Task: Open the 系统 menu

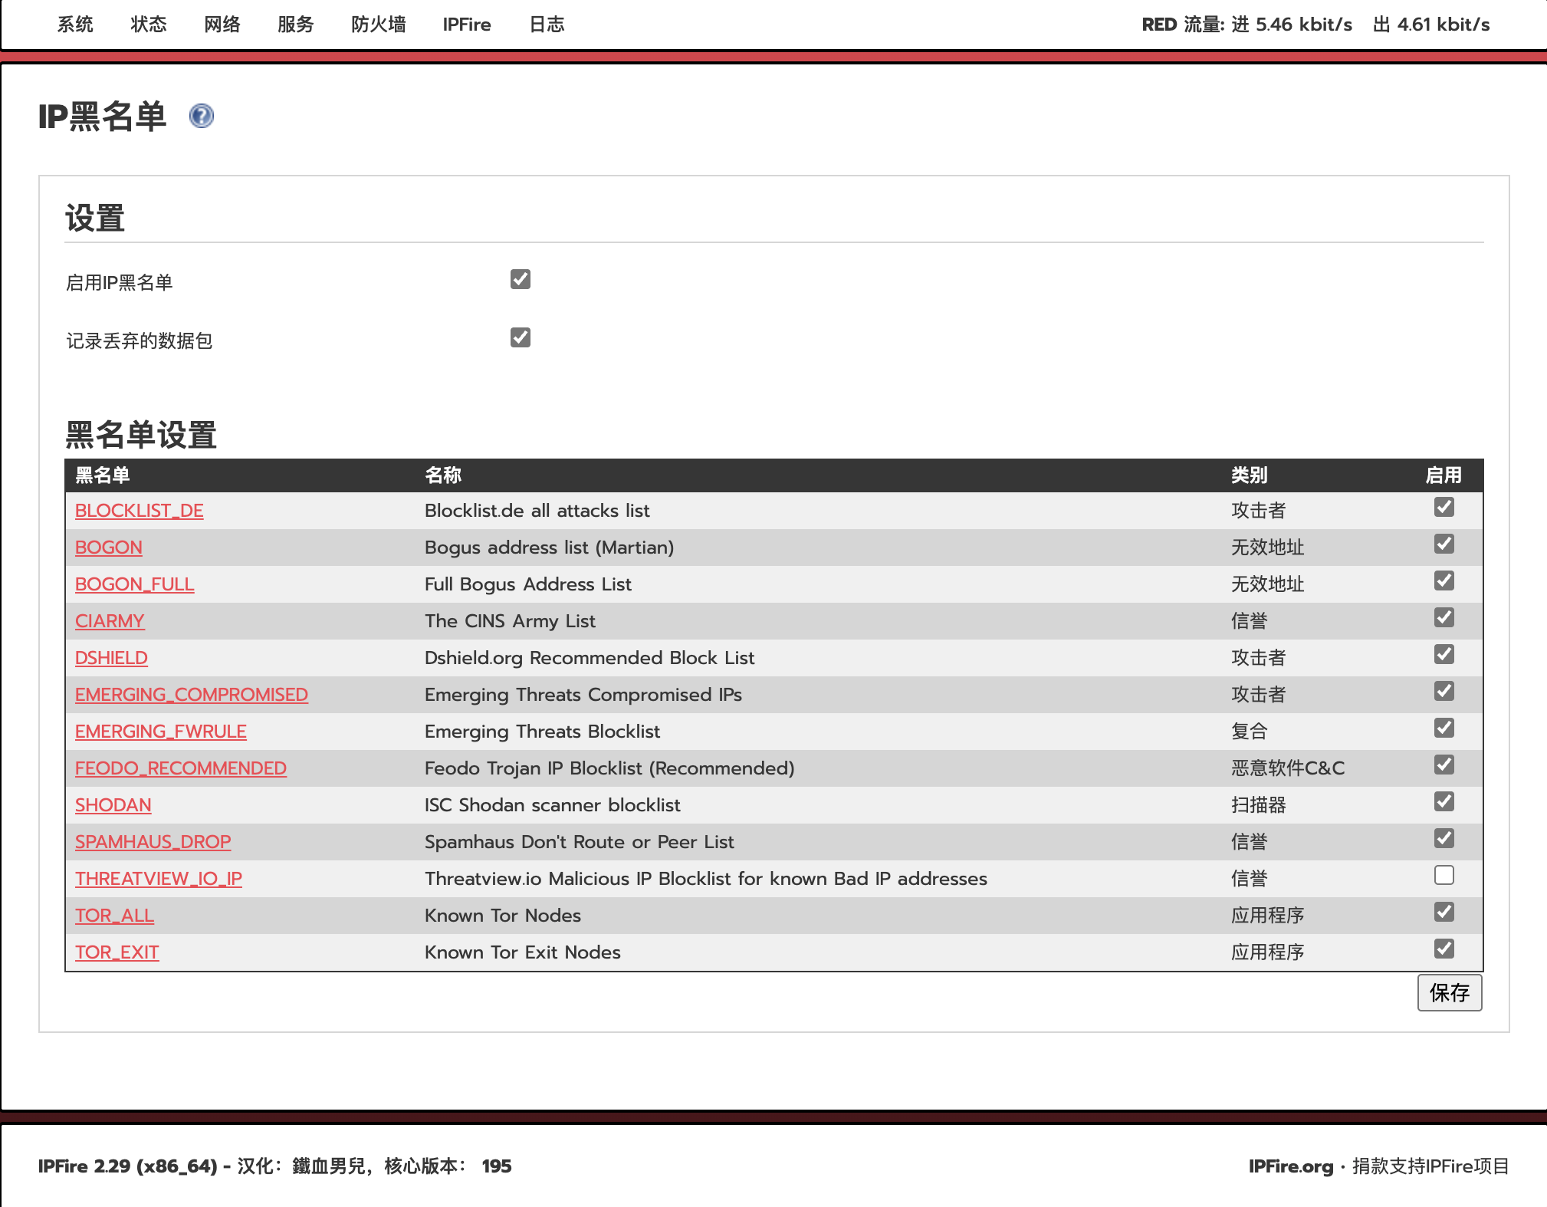Action: coord(75,25)
